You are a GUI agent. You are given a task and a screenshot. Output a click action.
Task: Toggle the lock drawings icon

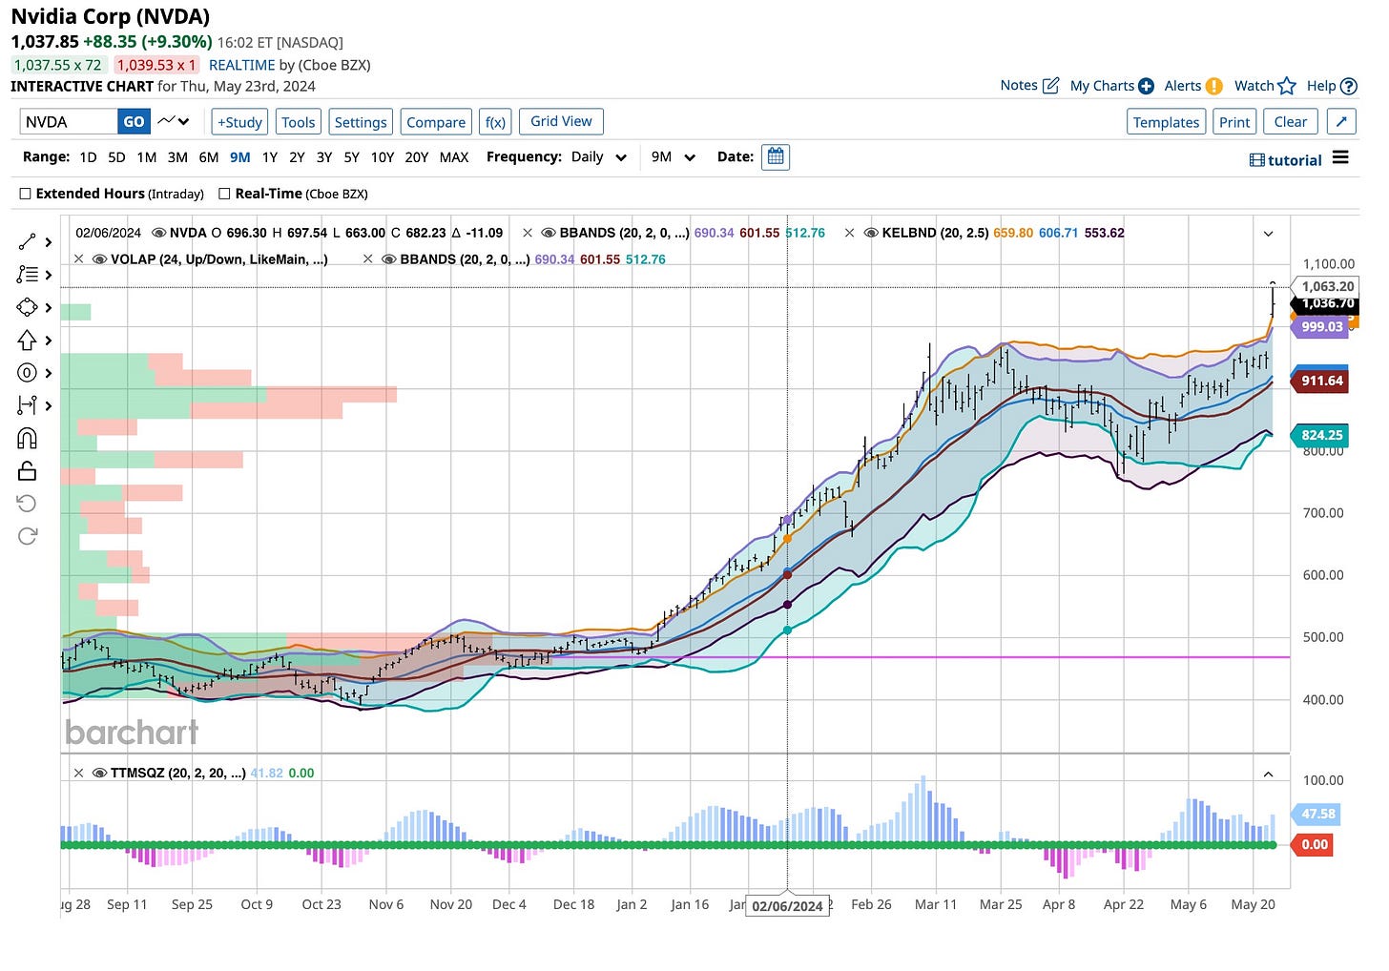(27, 470)
